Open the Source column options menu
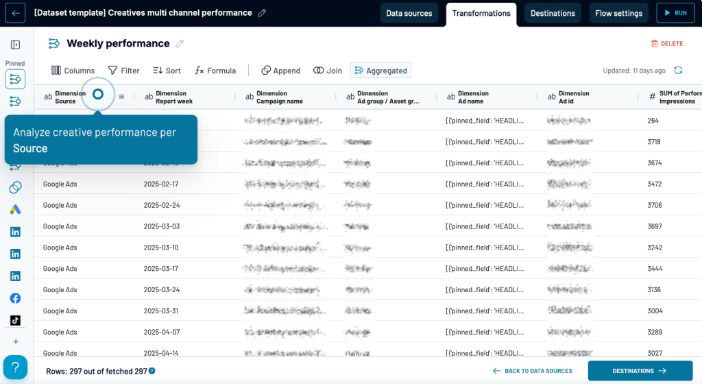This screenshot has width=702, height=384. pyautogui.click(x=121, y=97)
